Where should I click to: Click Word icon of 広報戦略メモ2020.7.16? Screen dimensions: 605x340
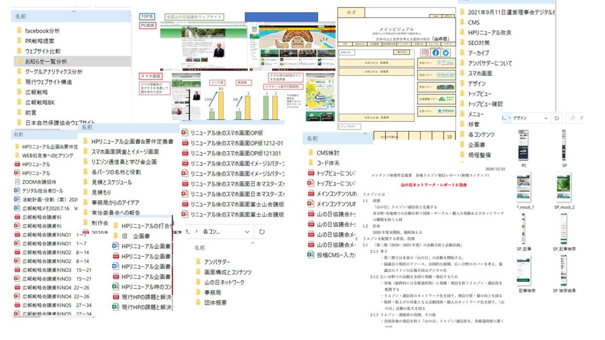pos(17,208)
